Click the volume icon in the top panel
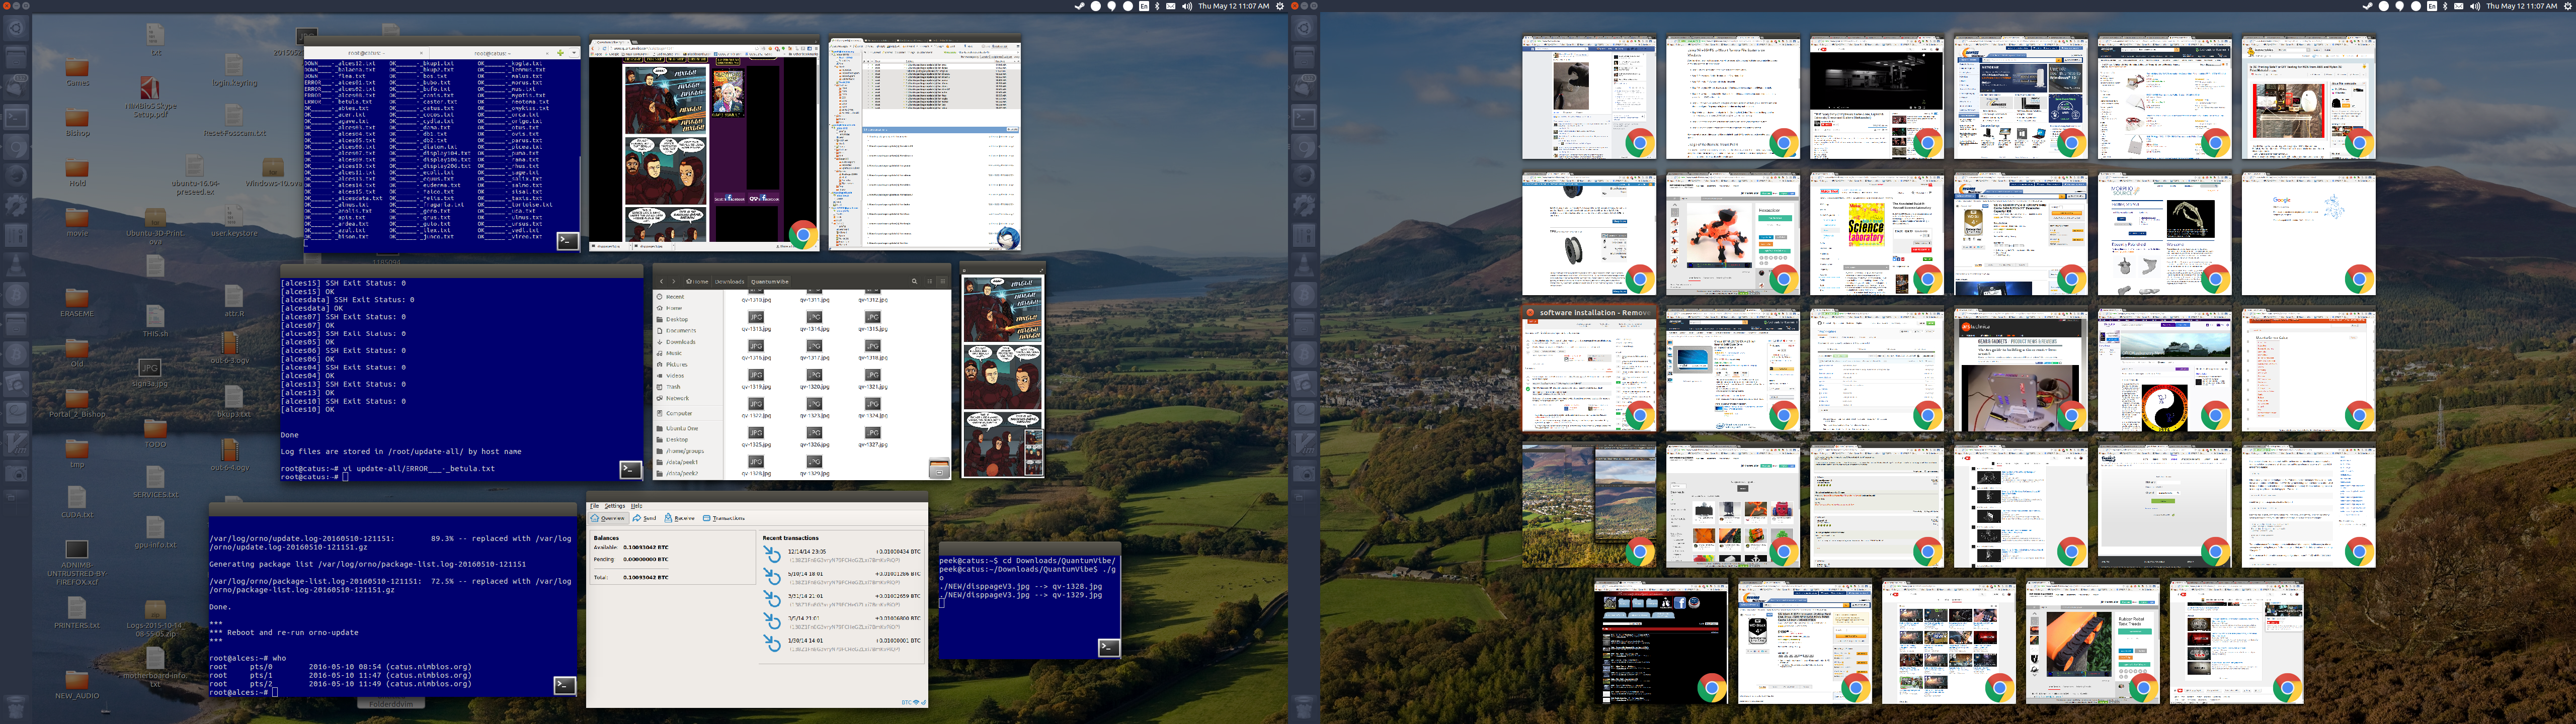This screenshot has height=724, width=2576. point(1187,6)
